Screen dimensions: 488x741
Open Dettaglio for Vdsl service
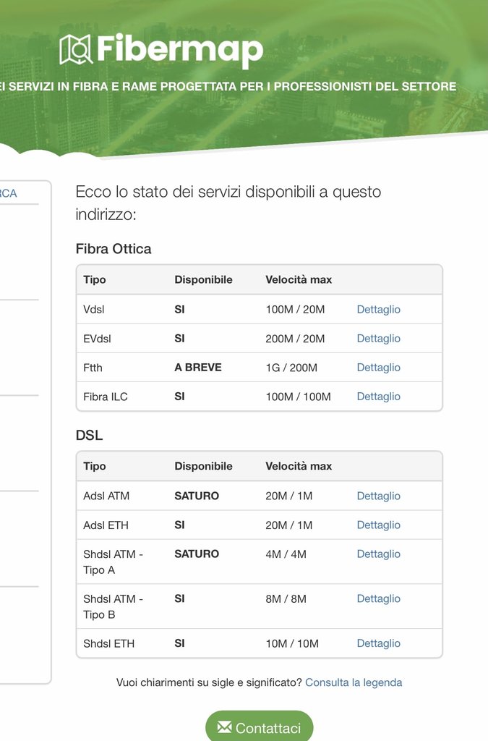tap(378, 310)
